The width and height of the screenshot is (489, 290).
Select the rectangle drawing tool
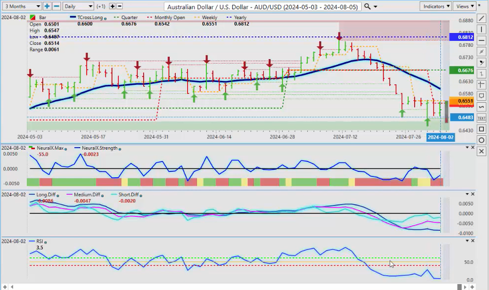[481, 129]
